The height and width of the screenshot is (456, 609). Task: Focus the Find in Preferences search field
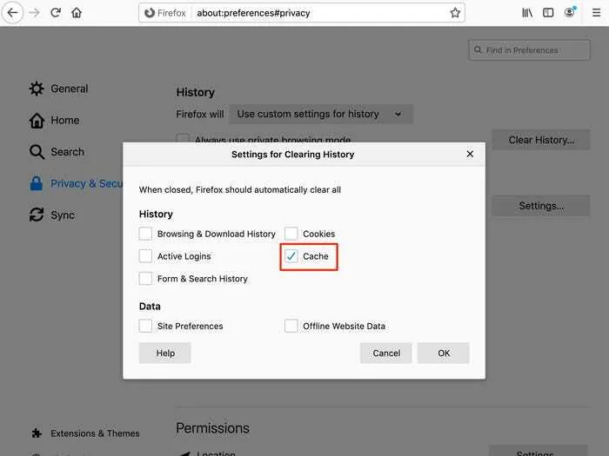529,50
